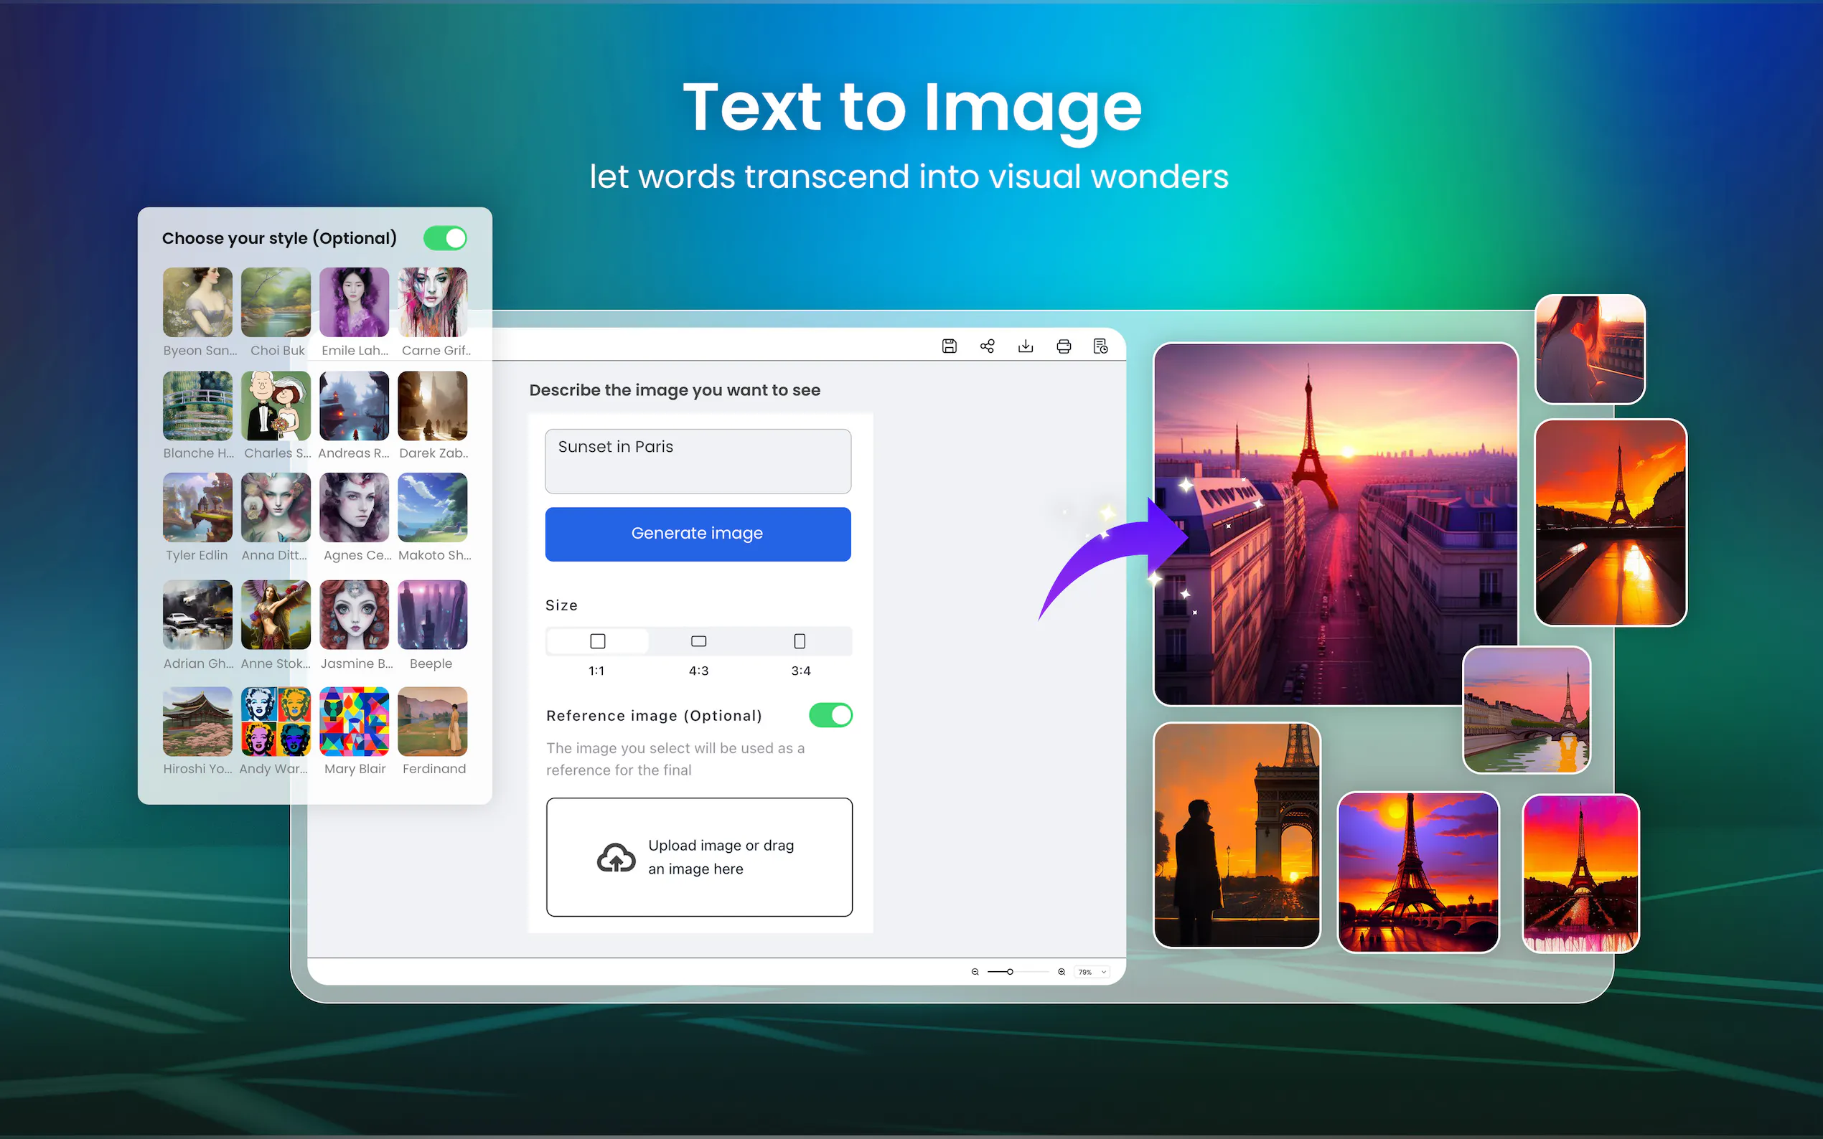Select the 3:4 portrait size option
Viewport: 1823px width, 1139px height.
[800, 642]
